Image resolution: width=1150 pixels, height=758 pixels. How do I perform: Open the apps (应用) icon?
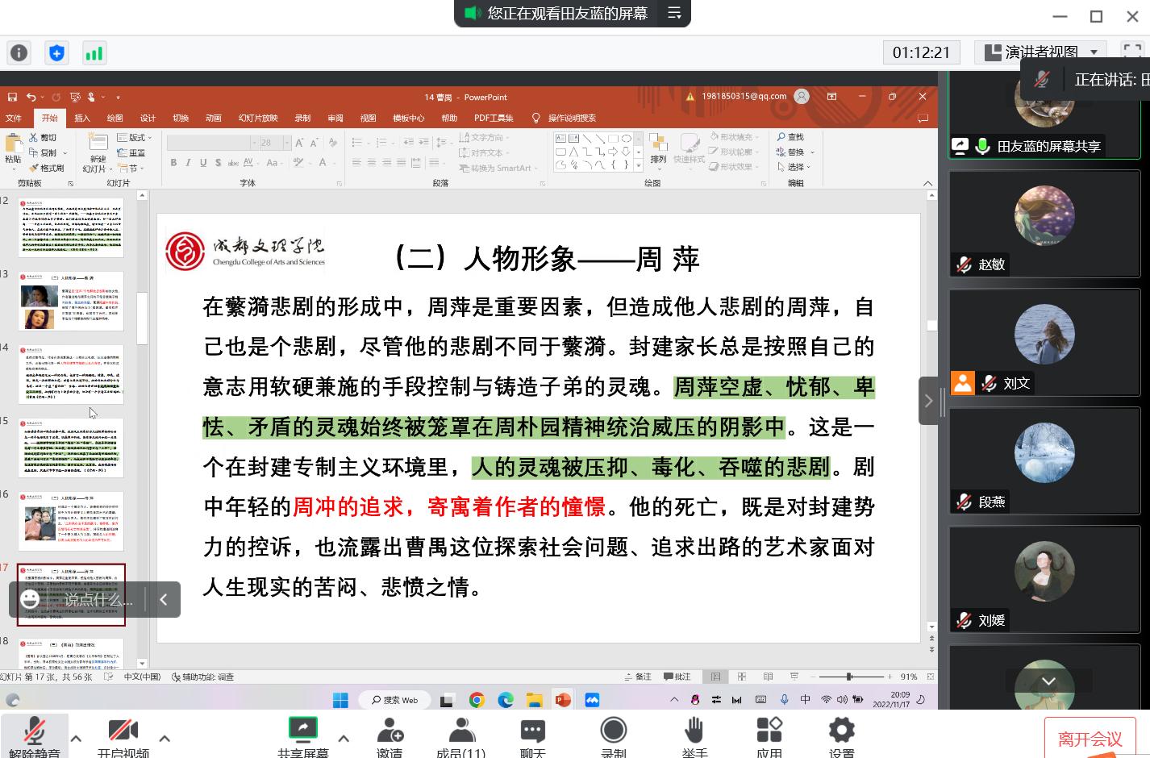pyautogui.click(x=769, y=735)
